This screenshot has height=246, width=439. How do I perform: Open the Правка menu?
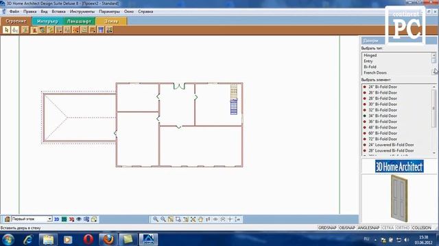29,12
